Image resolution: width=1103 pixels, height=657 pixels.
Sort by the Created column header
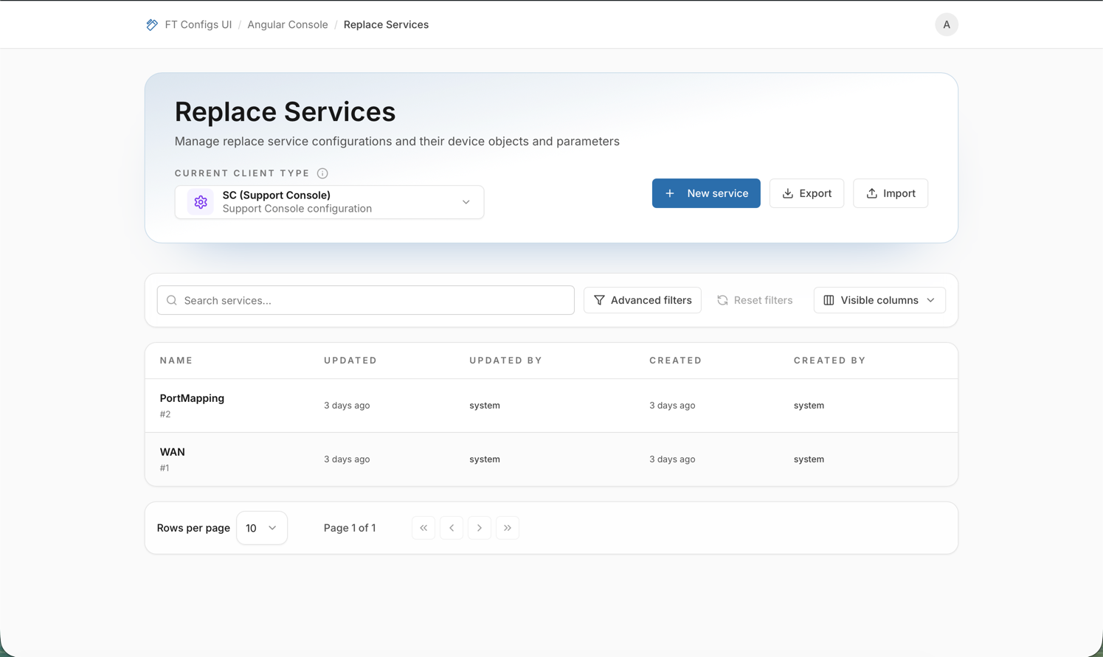[x=676, y=361]
